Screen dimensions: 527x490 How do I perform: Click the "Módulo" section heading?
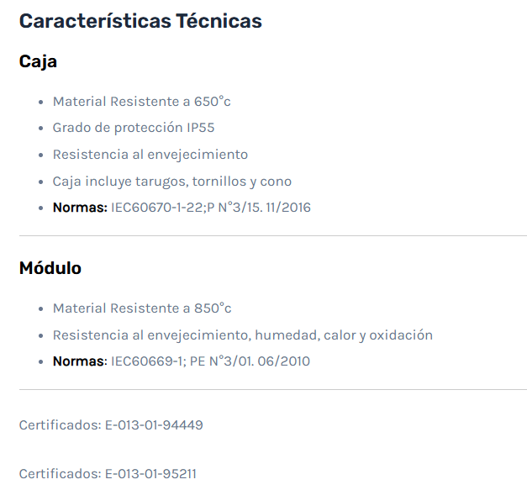click(x=50, y=268)
